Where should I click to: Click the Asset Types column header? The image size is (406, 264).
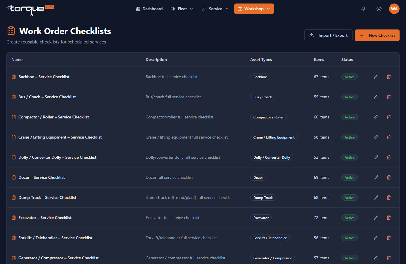[x=261, y=60]
